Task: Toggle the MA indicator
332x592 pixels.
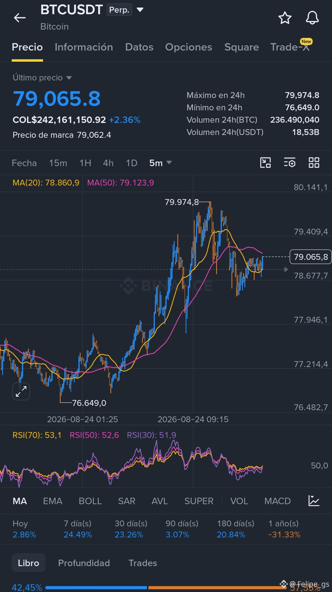Action: (x=20, y=501)
